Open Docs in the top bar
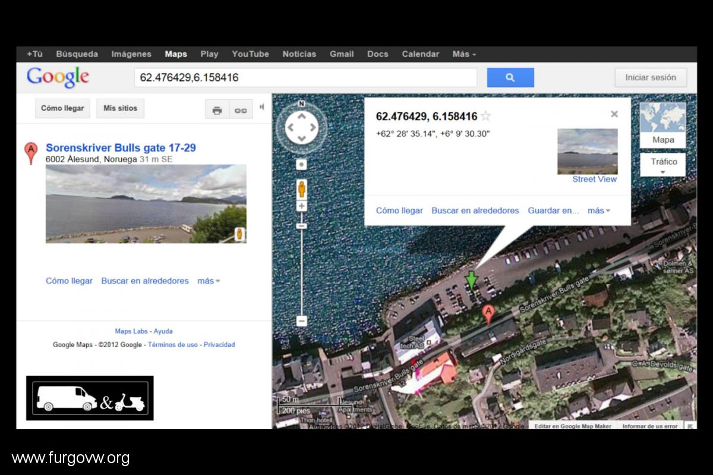 tap(378, 54)
